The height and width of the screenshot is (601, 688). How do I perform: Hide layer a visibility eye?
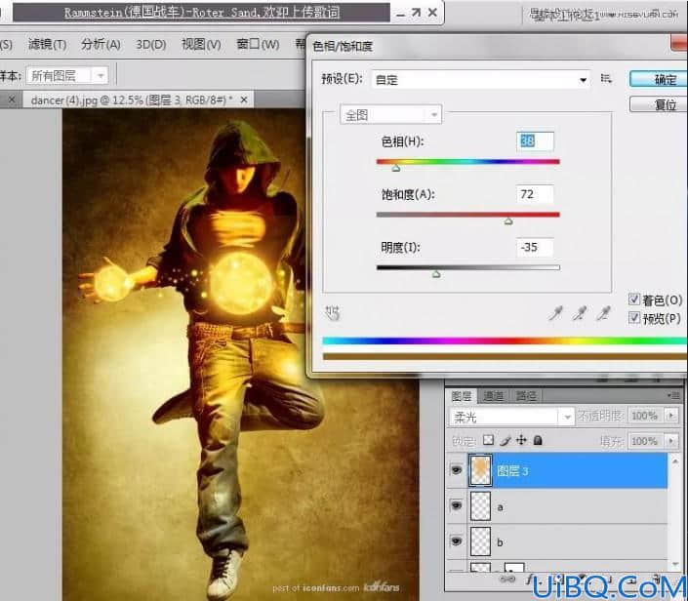(457, 505)
